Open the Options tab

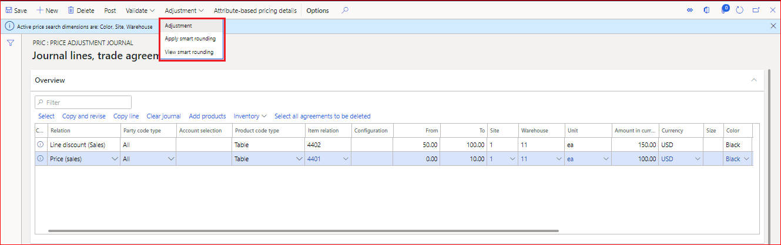point(317,11)
